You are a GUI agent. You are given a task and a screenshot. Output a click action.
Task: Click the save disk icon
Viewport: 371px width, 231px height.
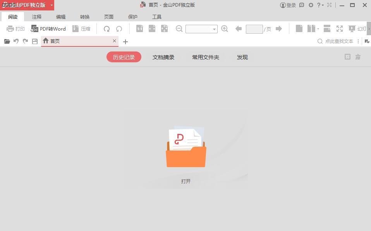click(x=35, y=42)
